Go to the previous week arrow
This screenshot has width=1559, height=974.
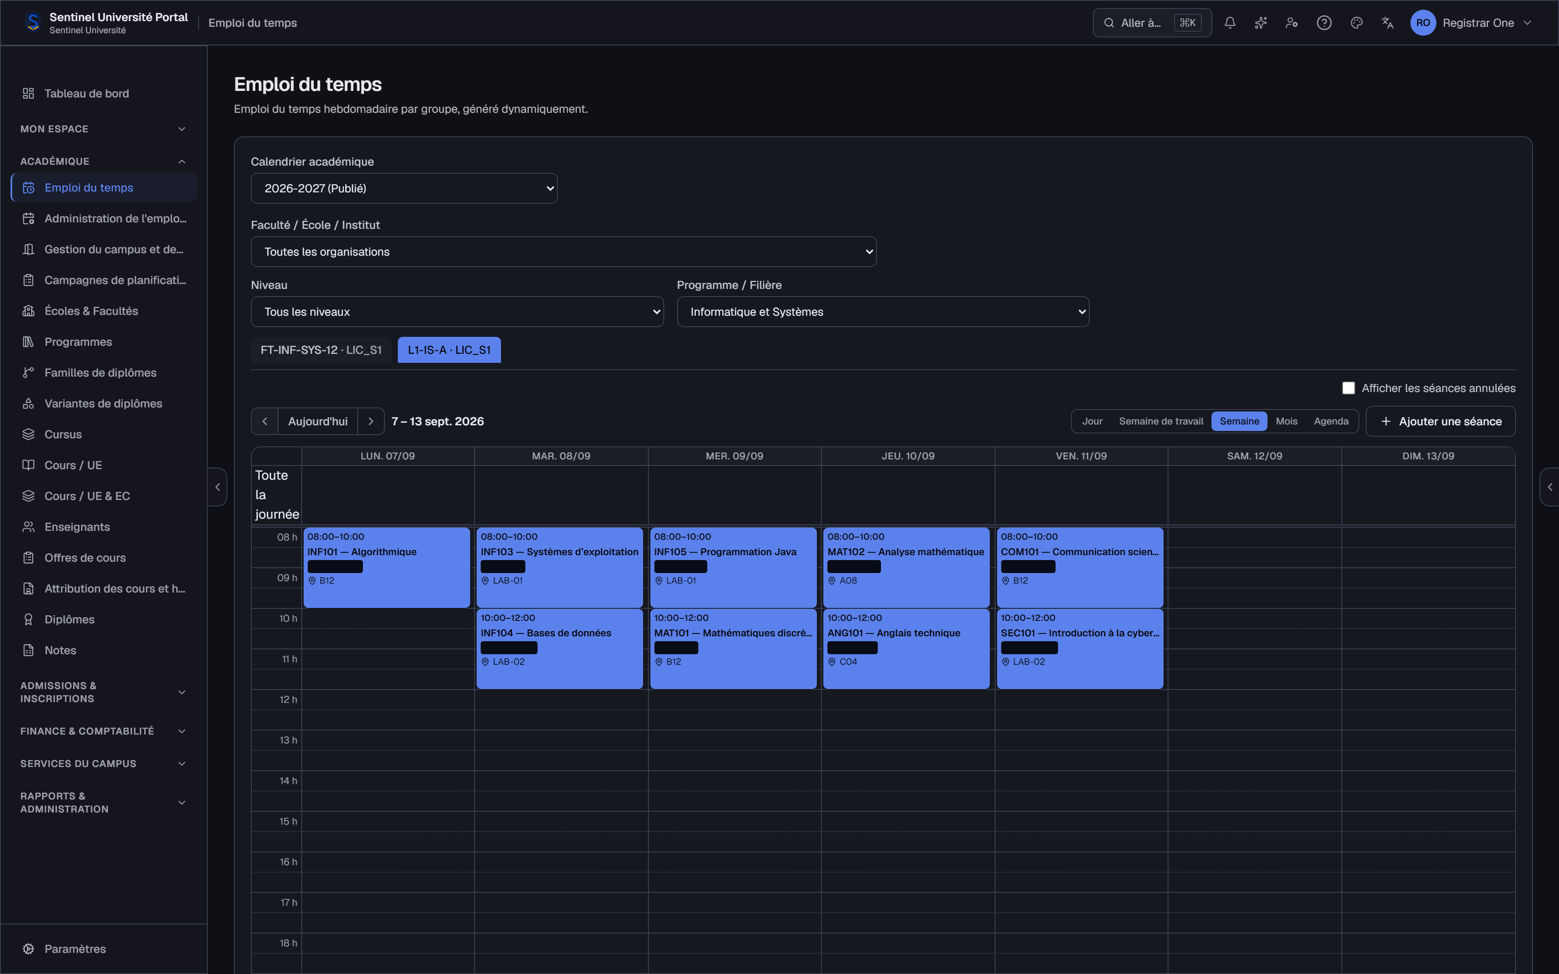(x=265, y=421)
